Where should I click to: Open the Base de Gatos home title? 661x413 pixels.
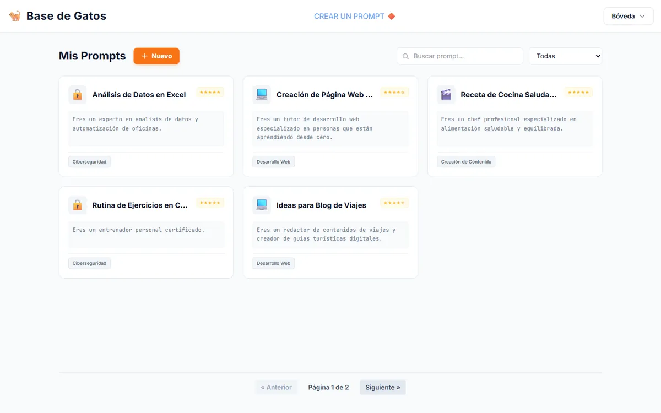coord(66,16)
